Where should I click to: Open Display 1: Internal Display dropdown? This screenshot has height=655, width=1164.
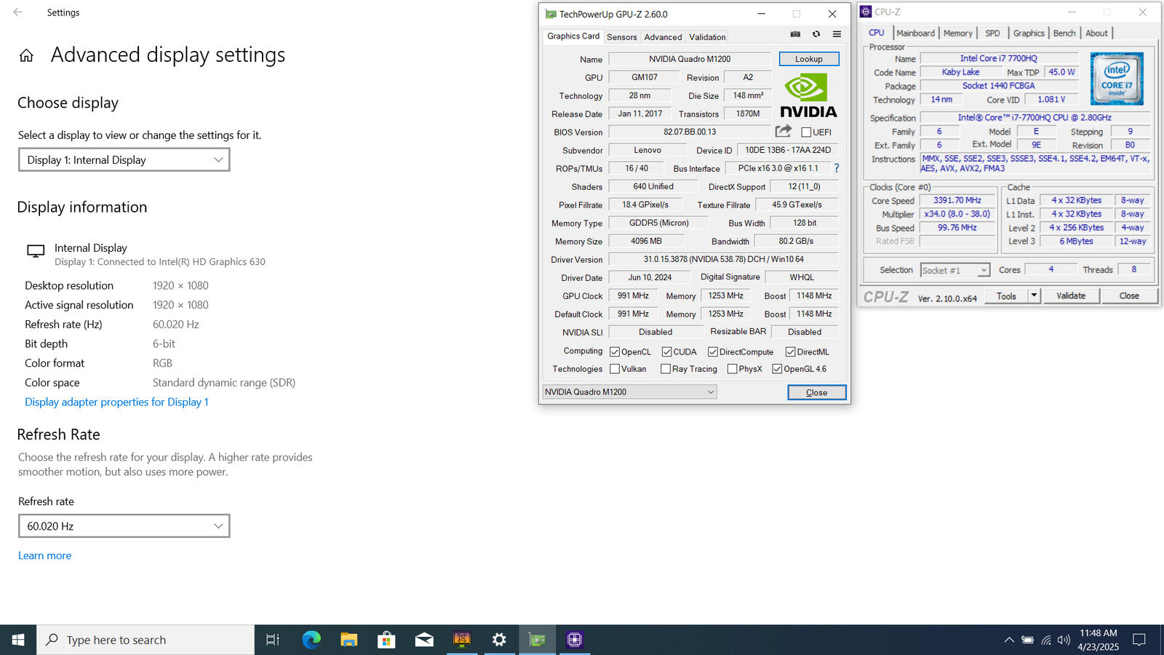[x=124, y=159]
